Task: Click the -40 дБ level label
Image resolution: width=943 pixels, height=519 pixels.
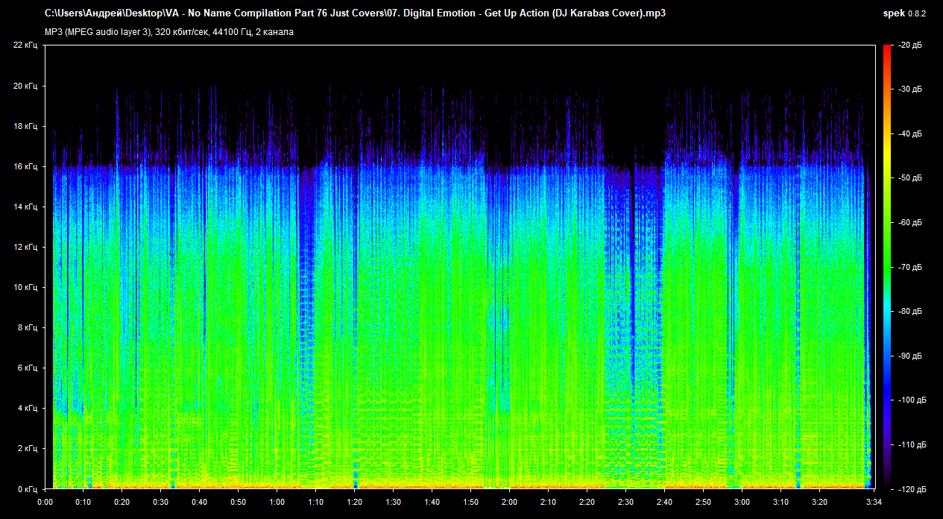Action: [911, 134]
